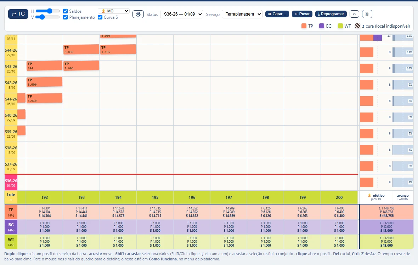
Task: Click the chain link icon button
Action: [367, 14]
